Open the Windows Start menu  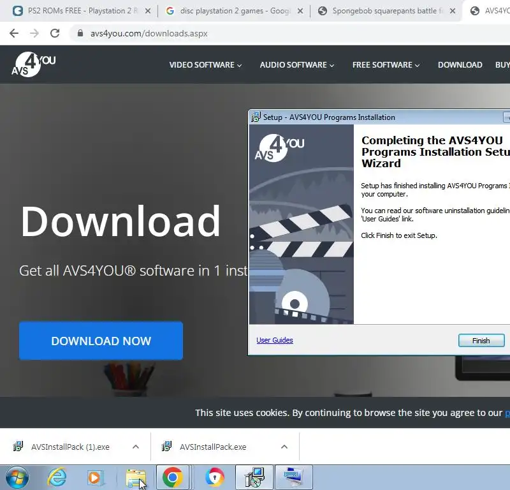pyautogui.click(x=17, y=478)
